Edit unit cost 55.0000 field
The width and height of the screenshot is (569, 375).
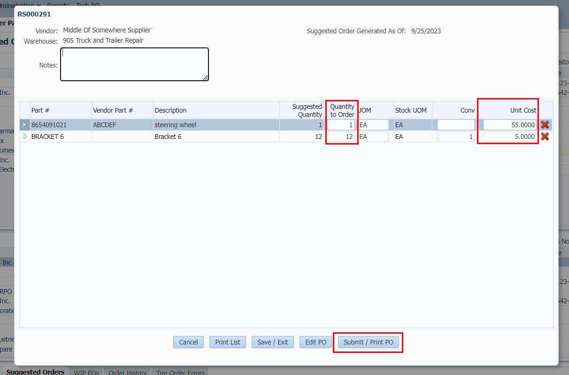tap(510, 125)
